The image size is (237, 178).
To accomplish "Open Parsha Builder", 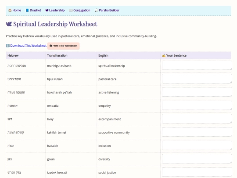I will click(x=107, y=10).
